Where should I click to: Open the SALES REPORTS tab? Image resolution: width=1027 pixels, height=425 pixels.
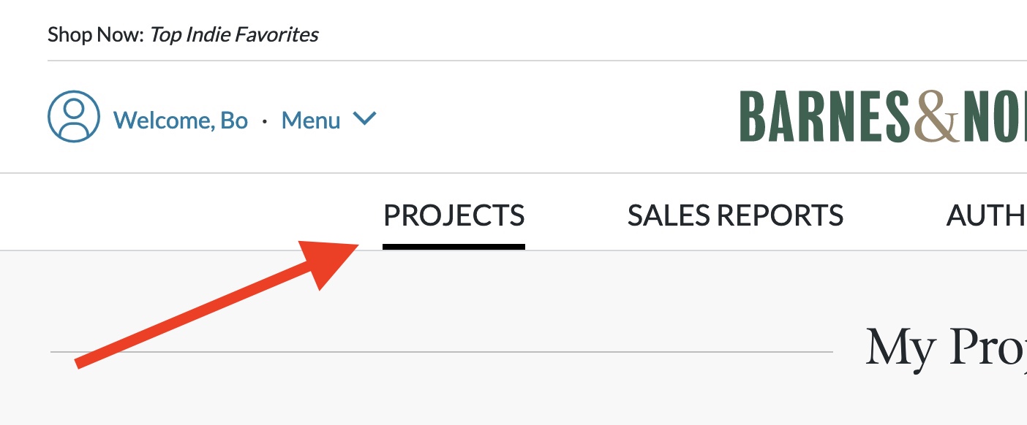[735, 215]
